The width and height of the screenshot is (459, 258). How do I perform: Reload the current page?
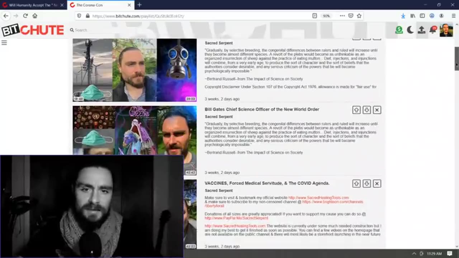[25, 16]
